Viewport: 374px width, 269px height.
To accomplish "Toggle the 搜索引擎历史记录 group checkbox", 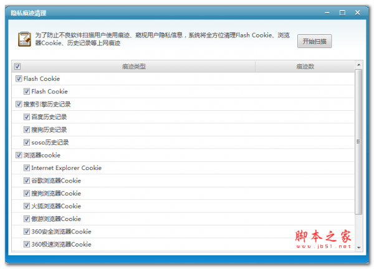I will tap(19, 104).
